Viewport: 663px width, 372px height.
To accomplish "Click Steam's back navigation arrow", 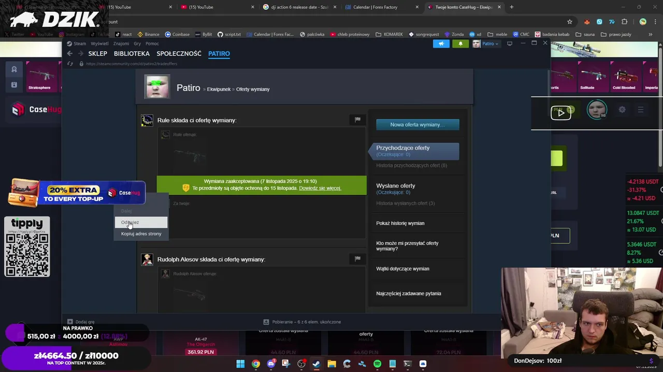I will click(70, 54).
